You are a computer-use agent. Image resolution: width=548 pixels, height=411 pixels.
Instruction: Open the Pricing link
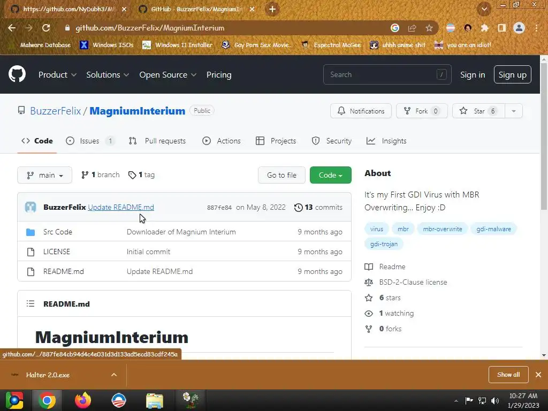click(219, 75)
